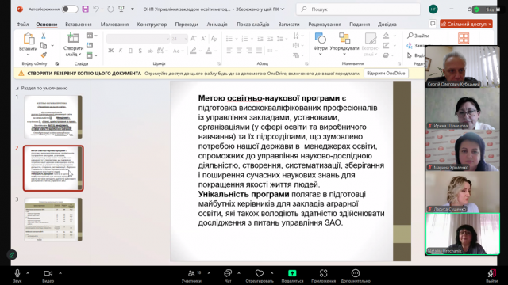Open the Анімація tab
508x285 pixels.
(x=217, y=25)
